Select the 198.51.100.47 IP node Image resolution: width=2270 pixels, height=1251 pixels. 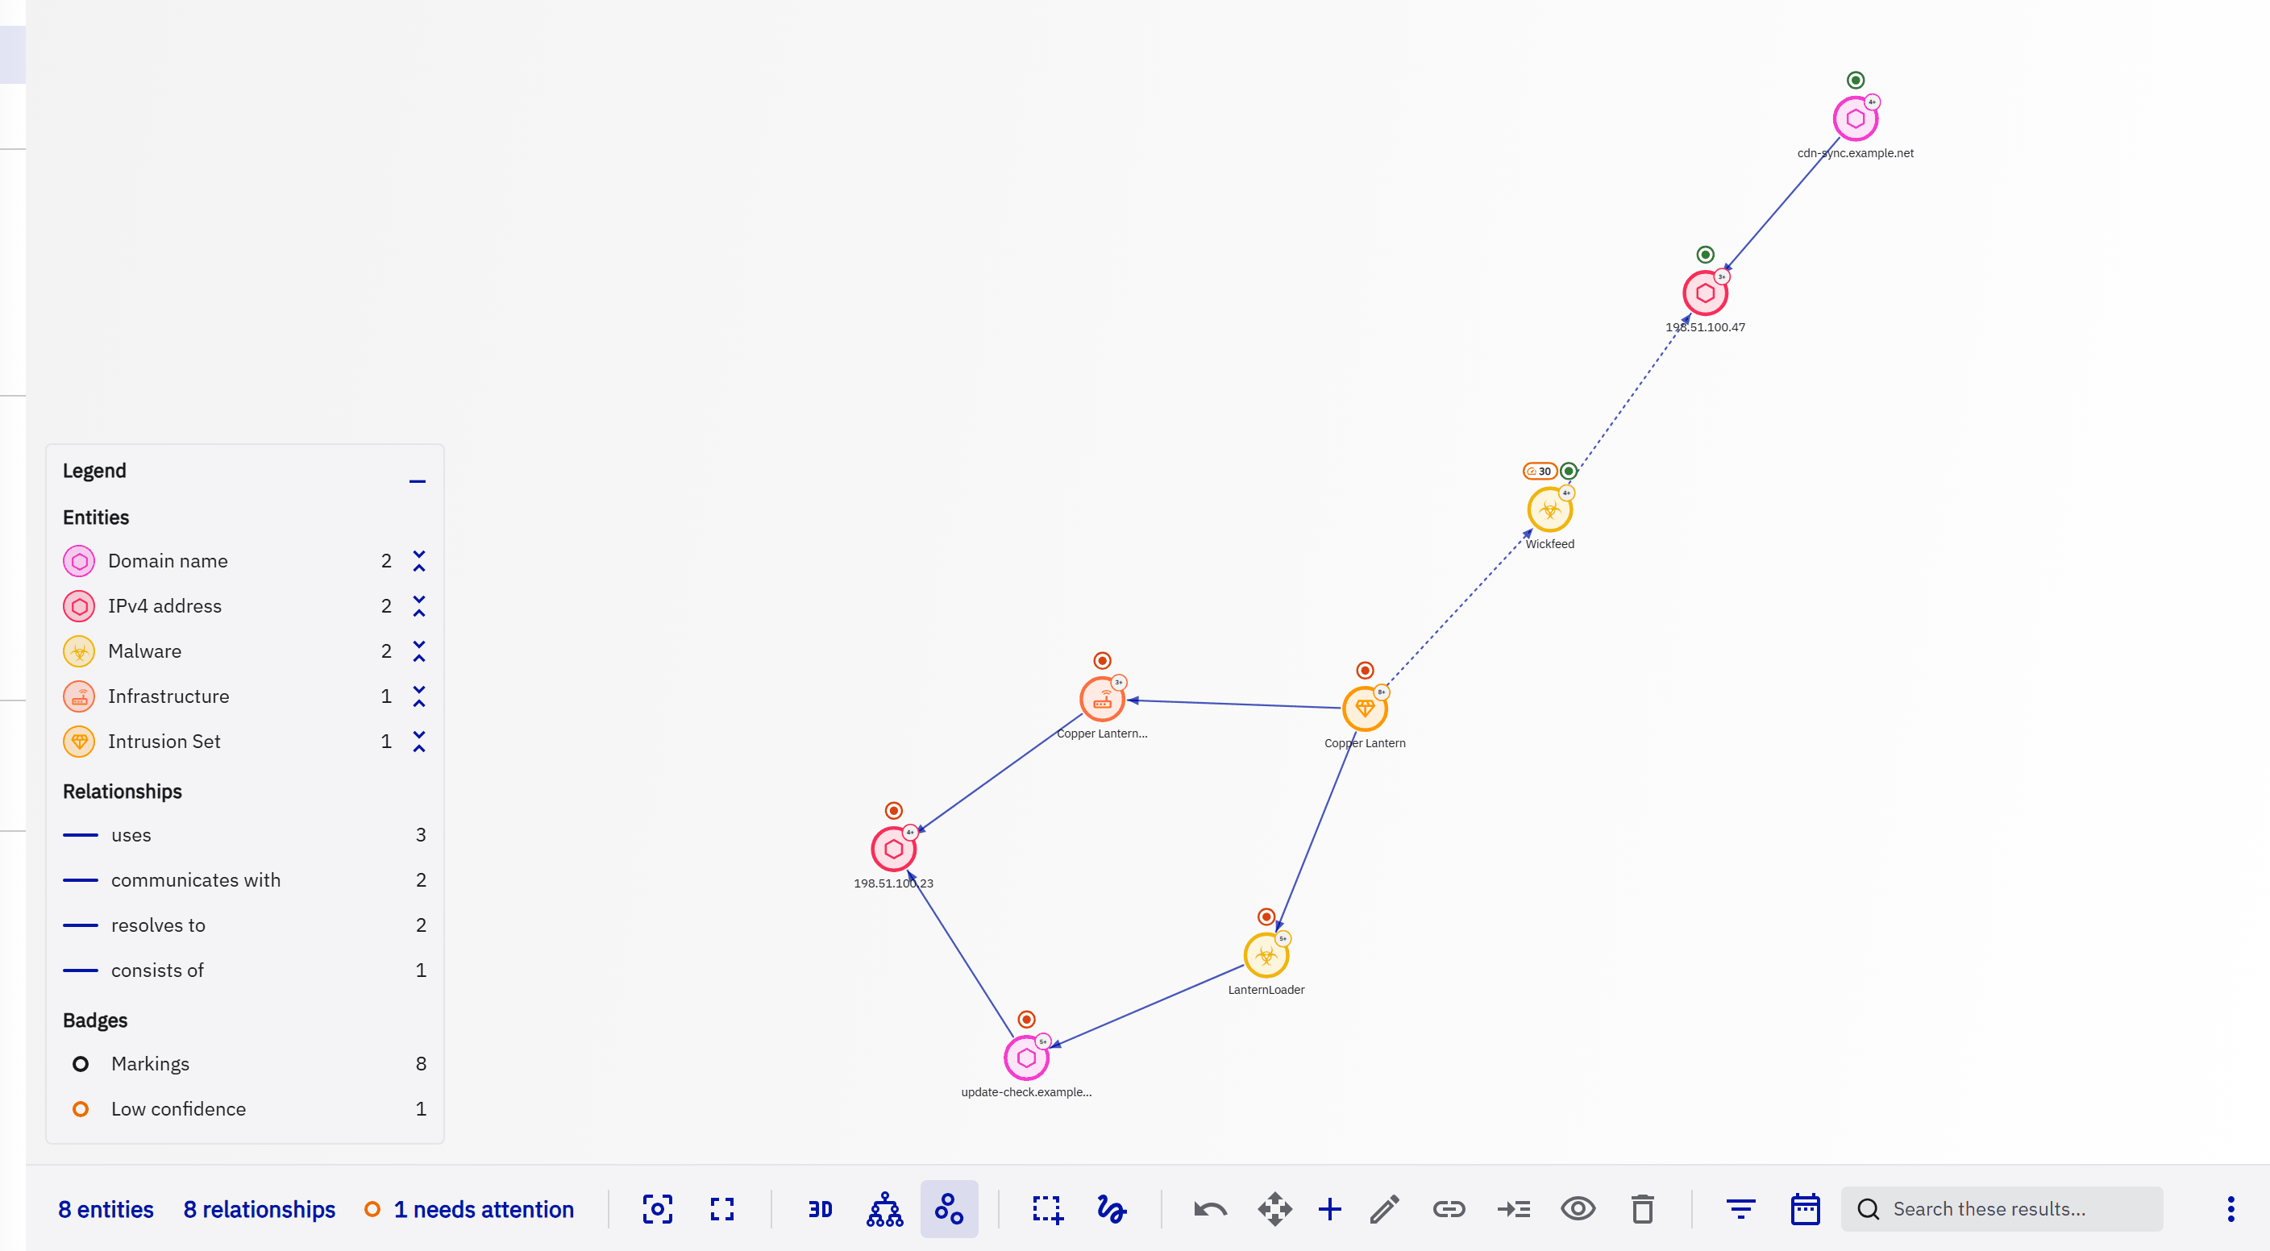tap(1704, 293)
